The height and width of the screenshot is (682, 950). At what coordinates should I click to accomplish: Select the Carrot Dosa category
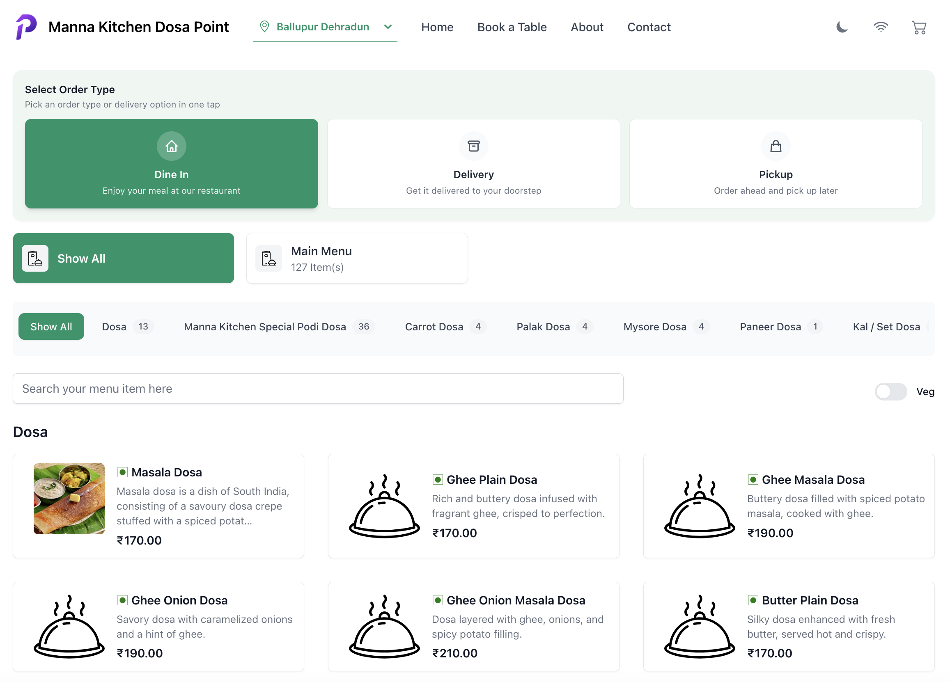pos(445,327)
